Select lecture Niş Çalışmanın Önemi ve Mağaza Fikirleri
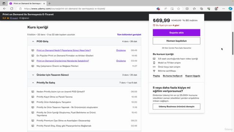 57,66
